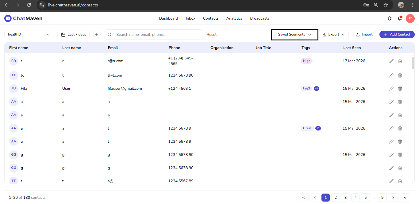419x204 pixels.
Task: Click the add filter plus icon
Action: tap(96, 34)
